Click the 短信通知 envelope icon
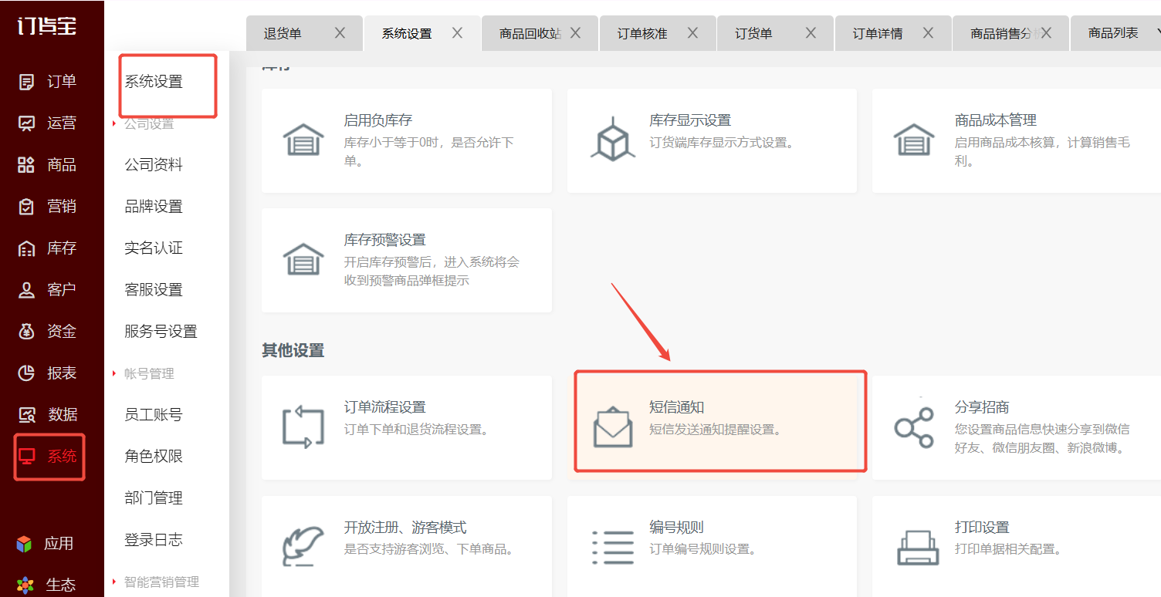 (x=613, y=427)
